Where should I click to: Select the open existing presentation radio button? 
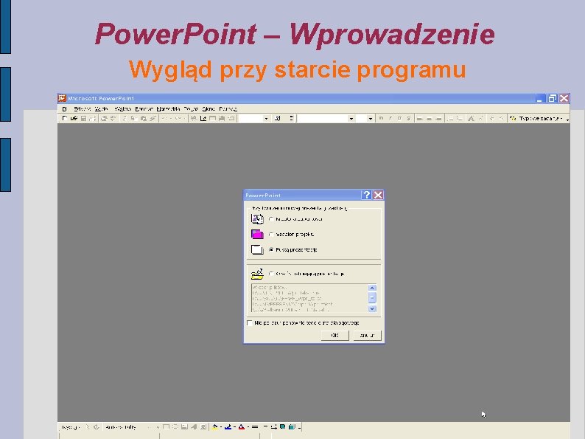point(271,274)
